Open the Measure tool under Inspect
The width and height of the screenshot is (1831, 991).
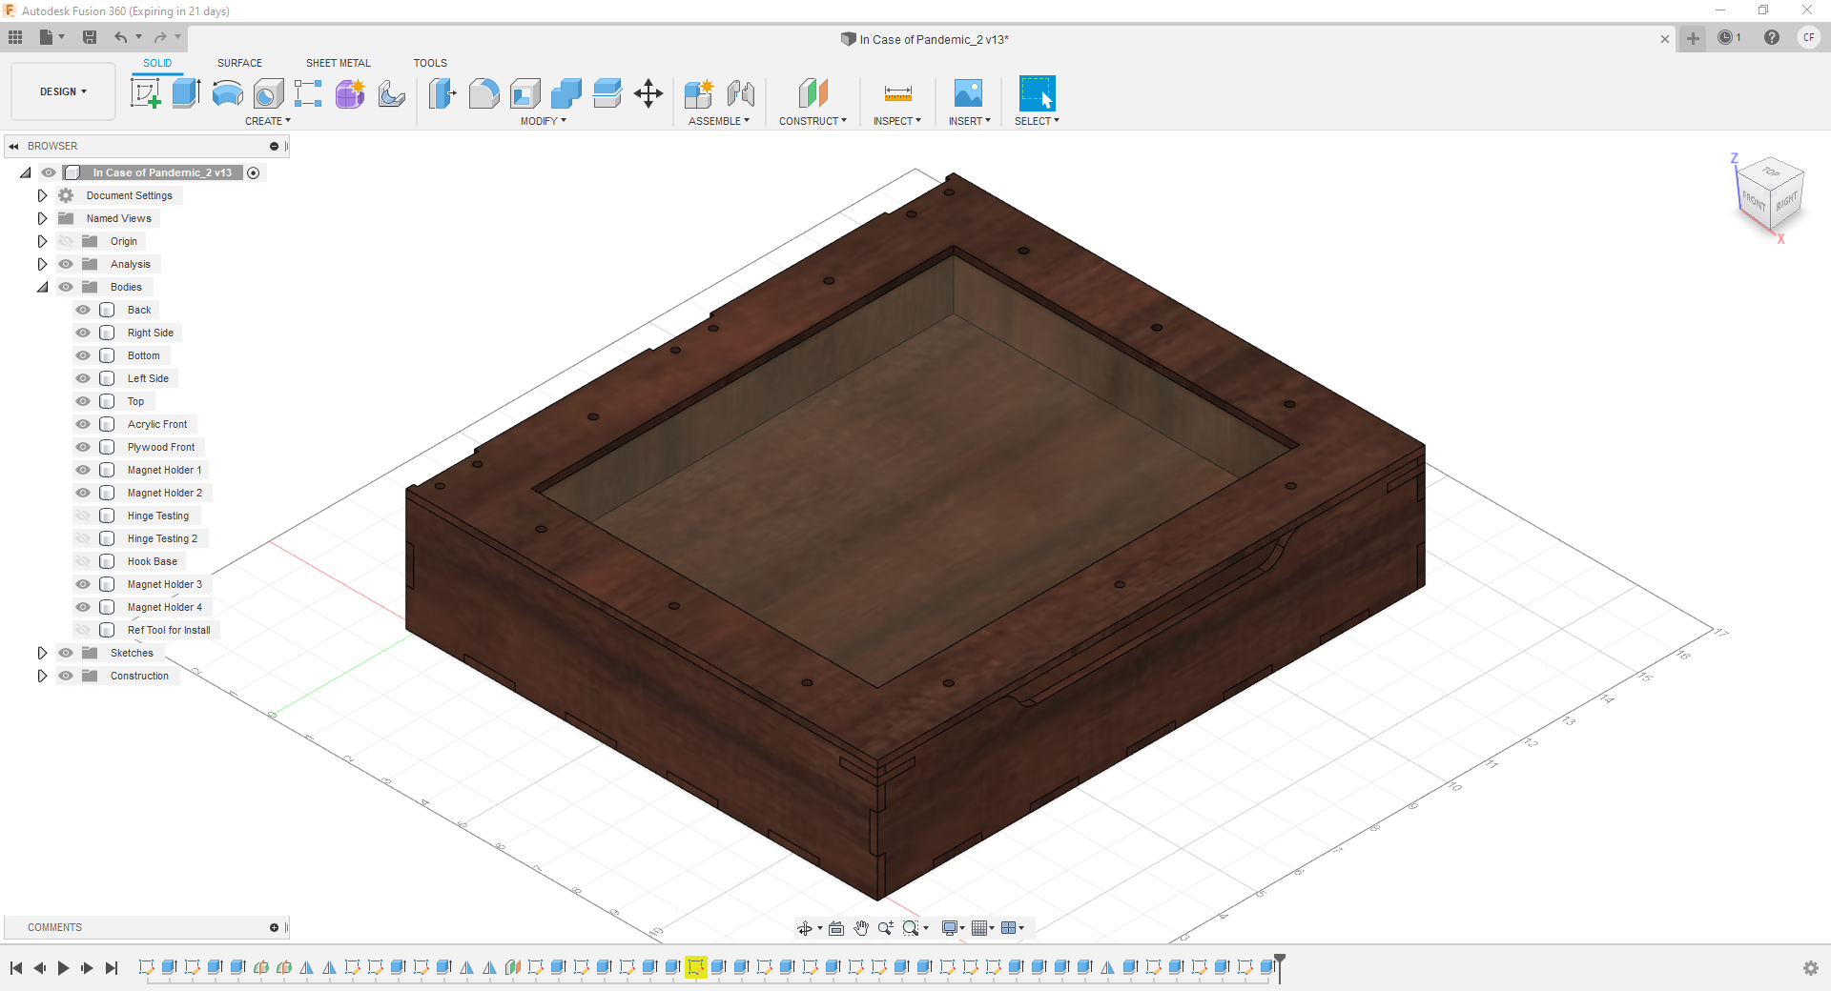pyautogui.click(x=896, y=93)
